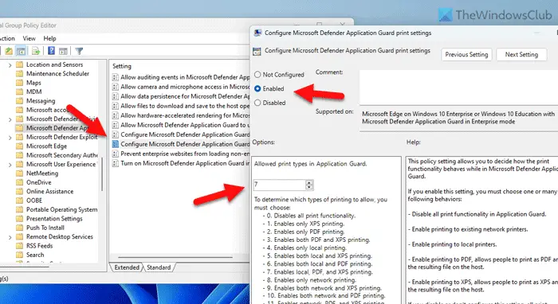Open the View menu

pos(29,38)
